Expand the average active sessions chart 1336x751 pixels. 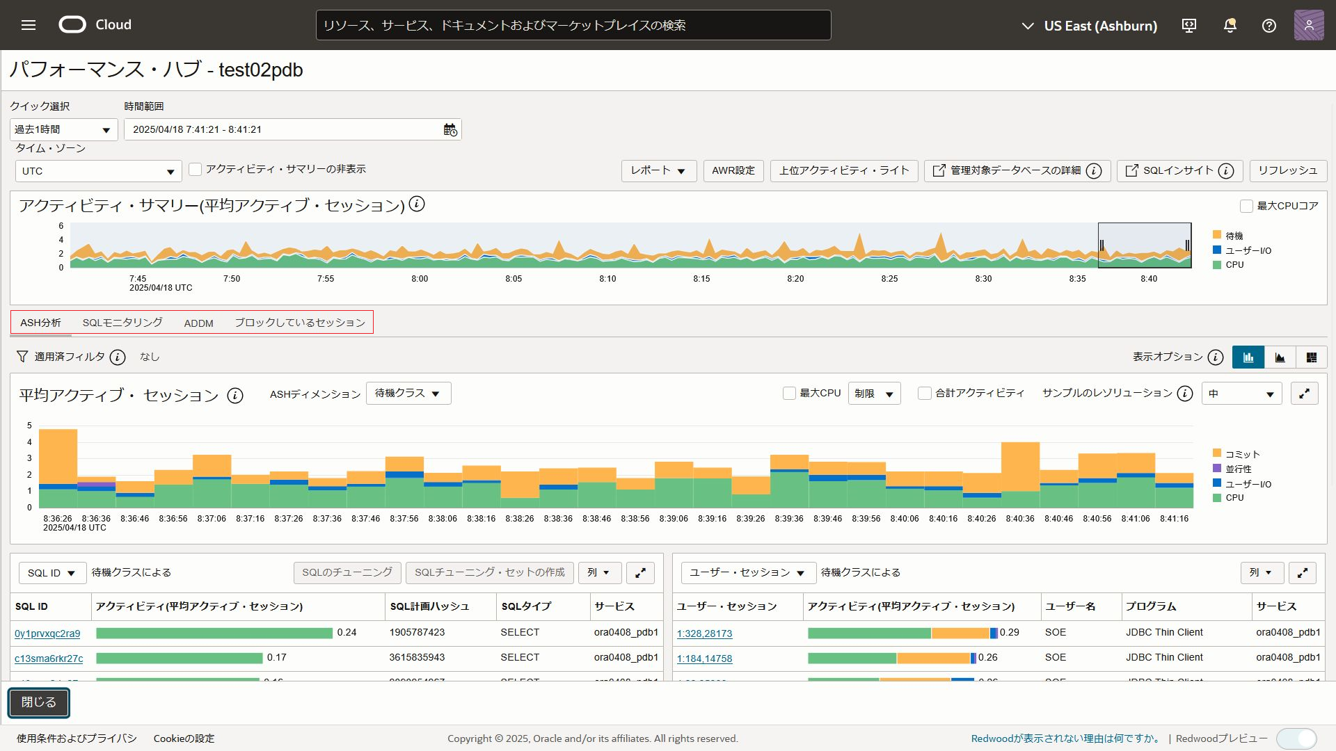coord(1304,394)
